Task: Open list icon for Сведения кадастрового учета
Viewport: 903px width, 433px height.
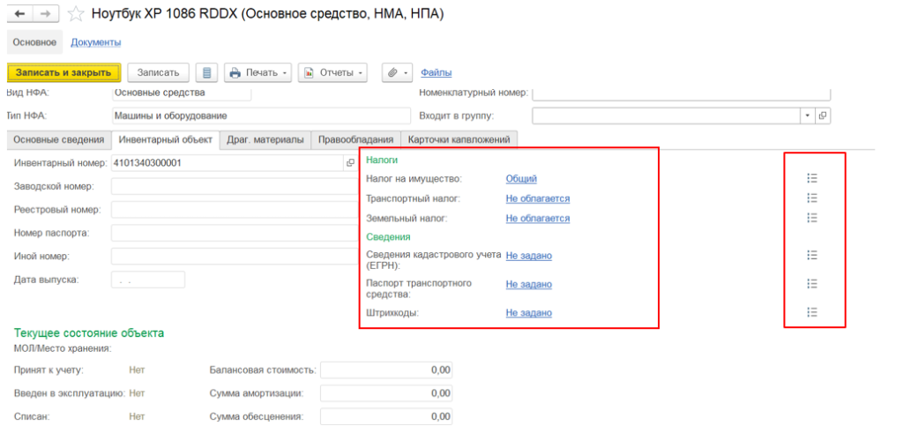Action: (x=812, y=255)
